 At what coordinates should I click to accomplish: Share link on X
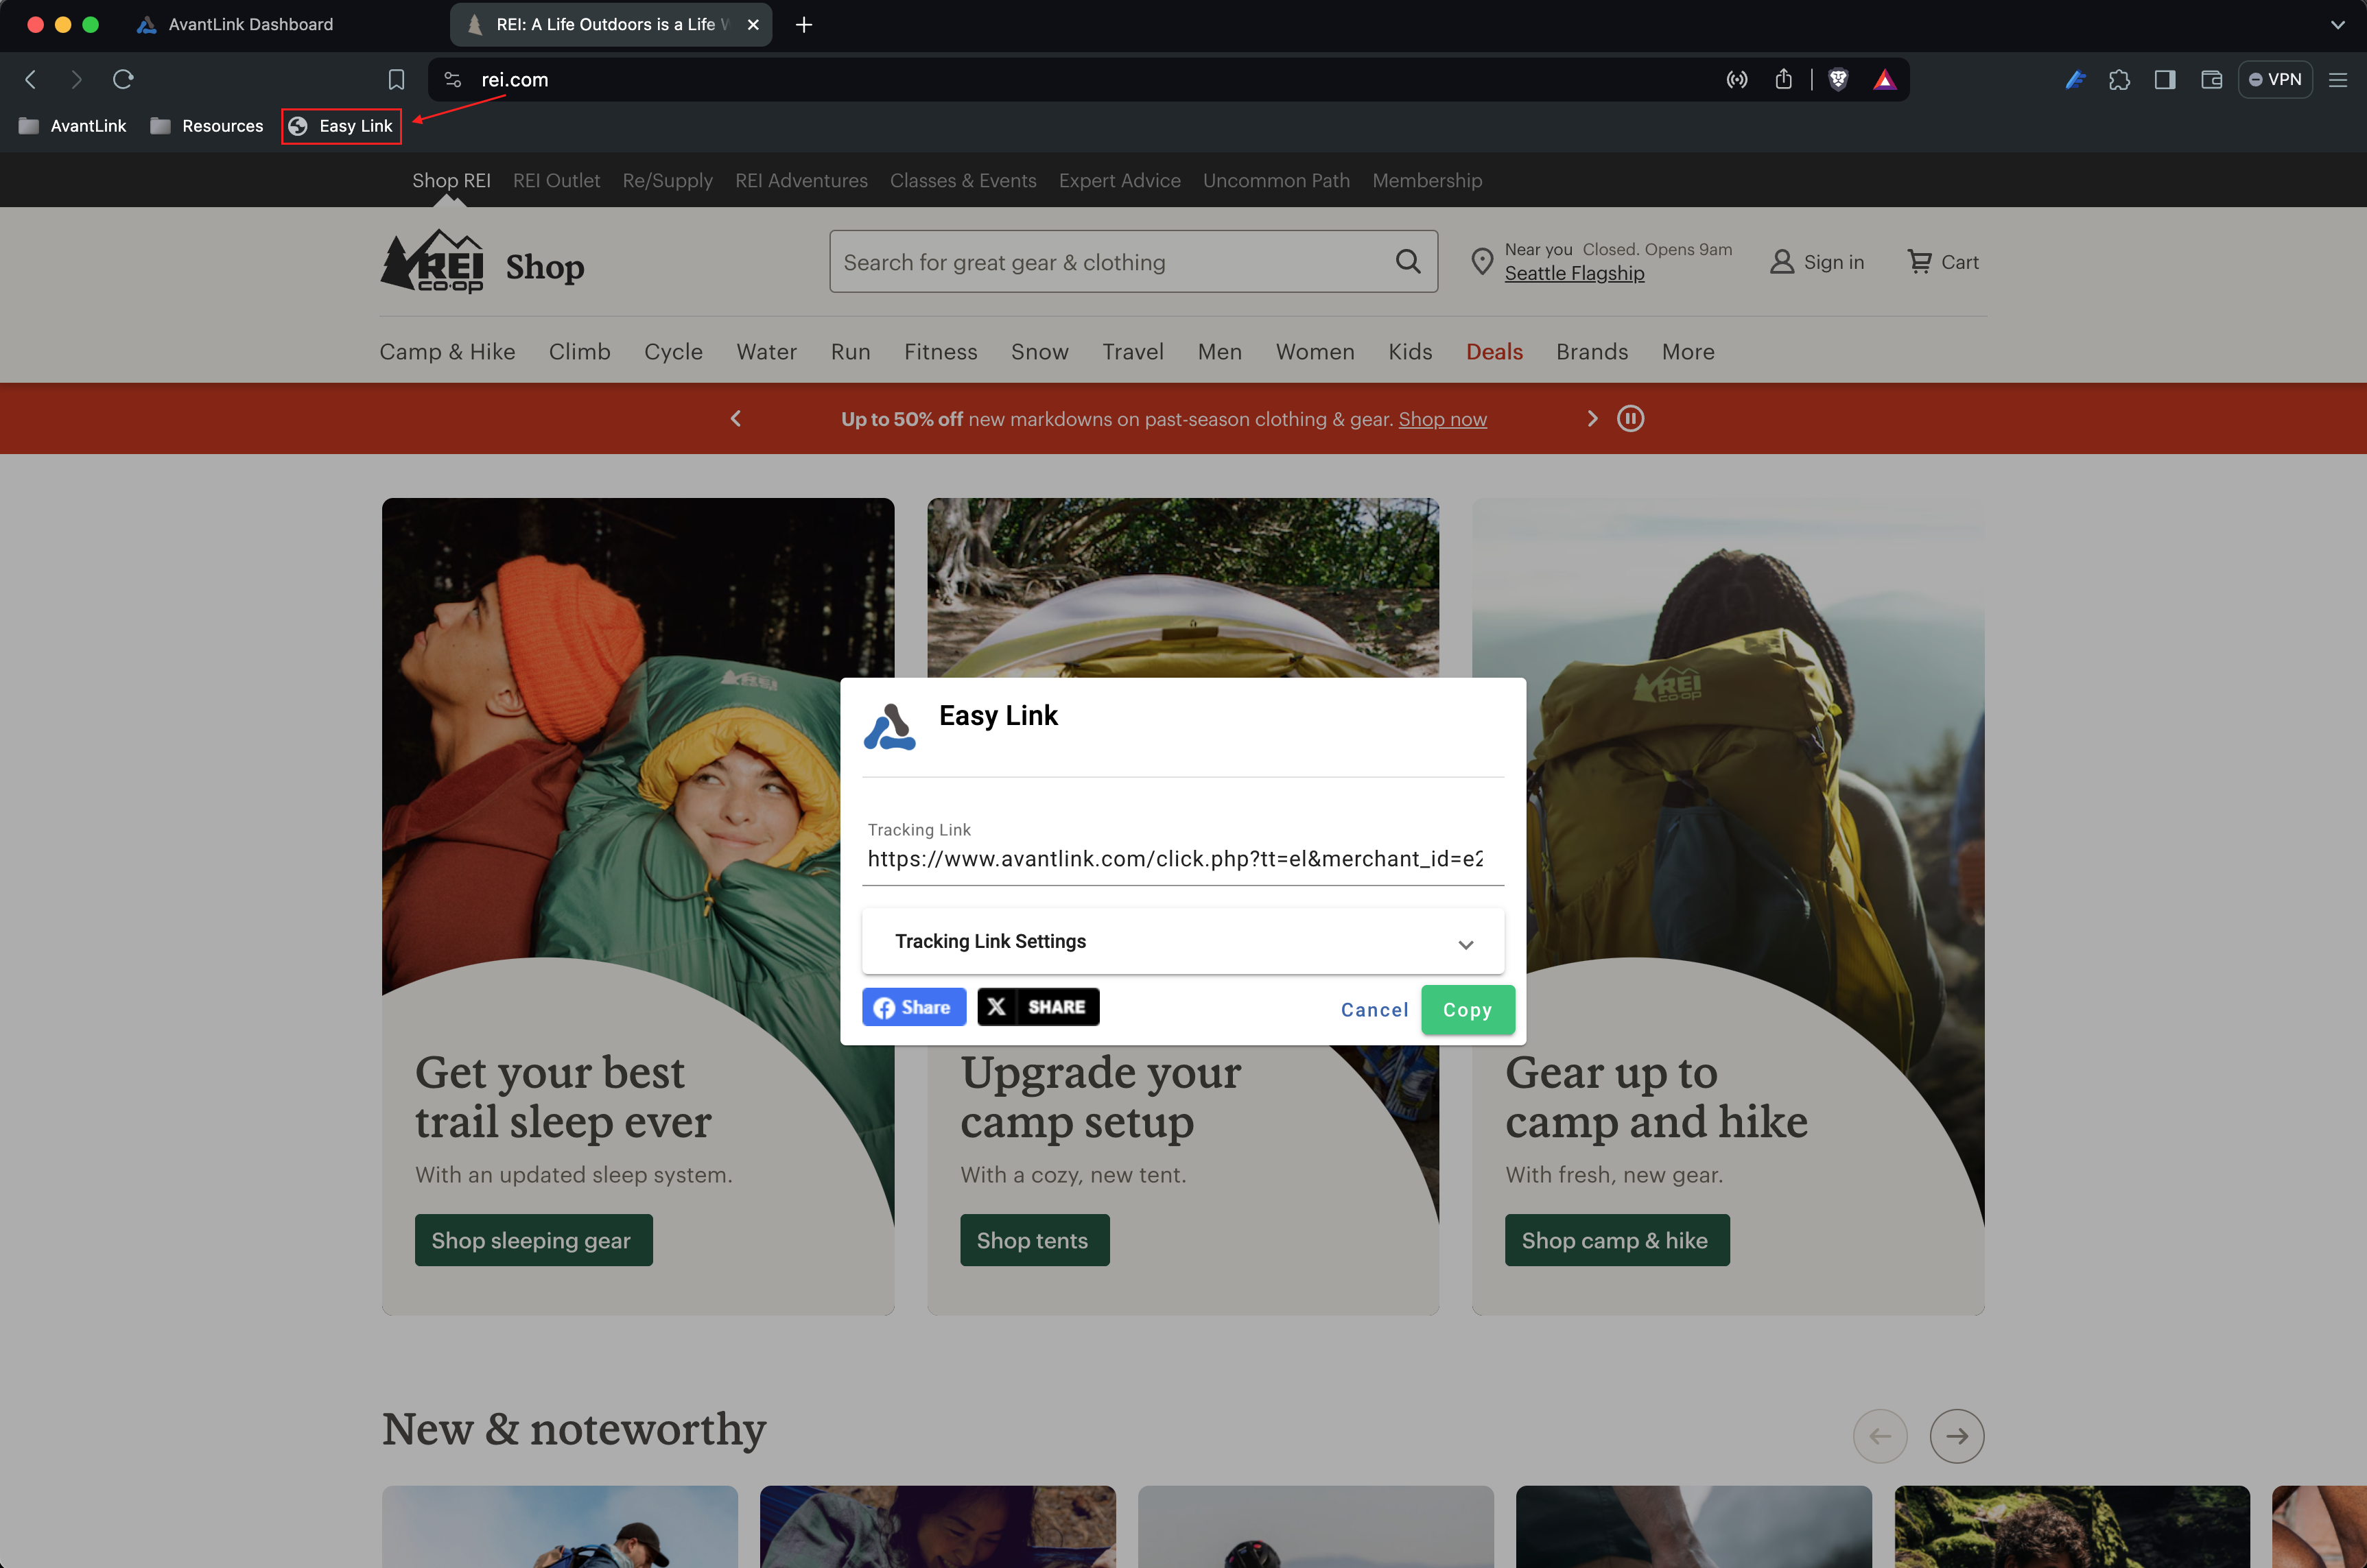(1038, 1007)
